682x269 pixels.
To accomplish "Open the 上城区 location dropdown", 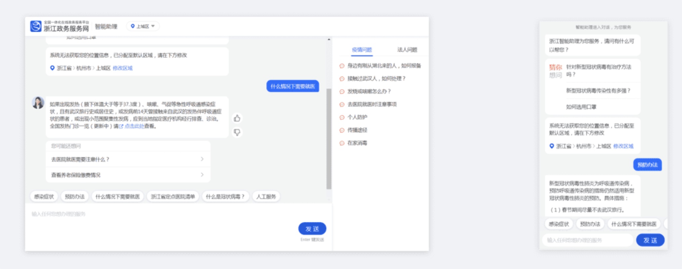I will [x=143, y=26].
